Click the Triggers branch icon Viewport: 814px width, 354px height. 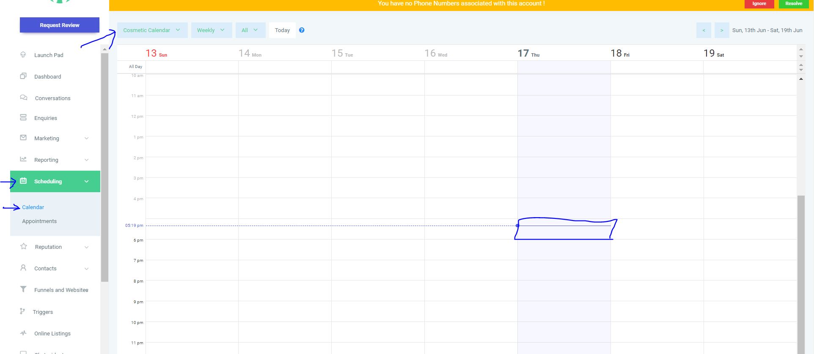(x=22, y=311)
